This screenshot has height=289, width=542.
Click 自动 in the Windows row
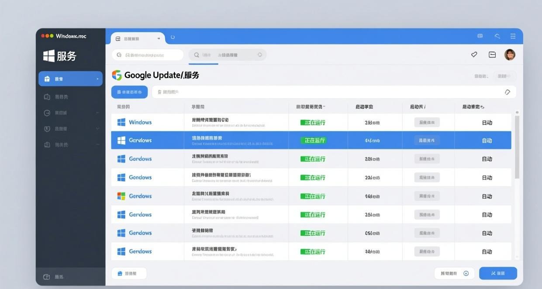click(487, 123)
